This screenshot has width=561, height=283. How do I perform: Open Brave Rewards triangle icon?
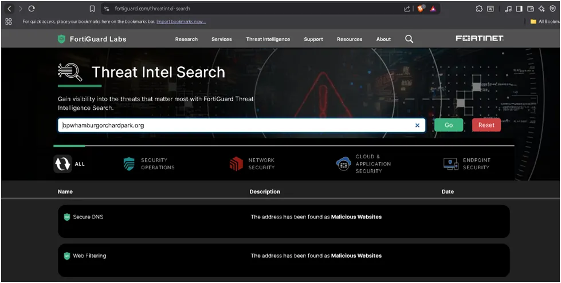pyautogui.click(x=433, y=9)
